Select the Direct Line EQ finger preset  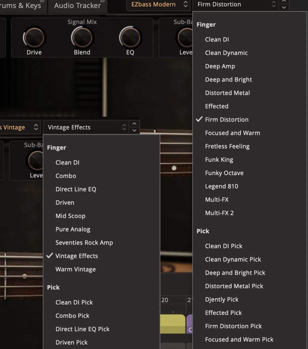tap(102, 189)
